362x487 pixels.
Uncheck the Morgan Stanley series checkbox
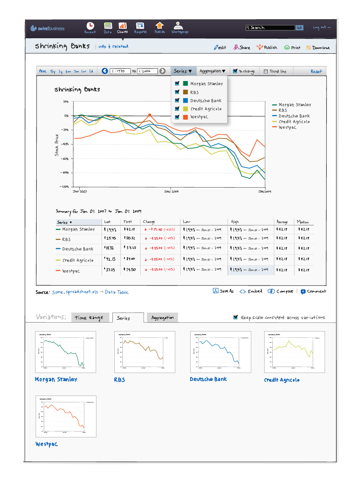coord(177,83)
